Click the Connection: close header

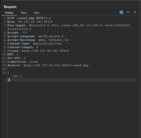[23, 62]
